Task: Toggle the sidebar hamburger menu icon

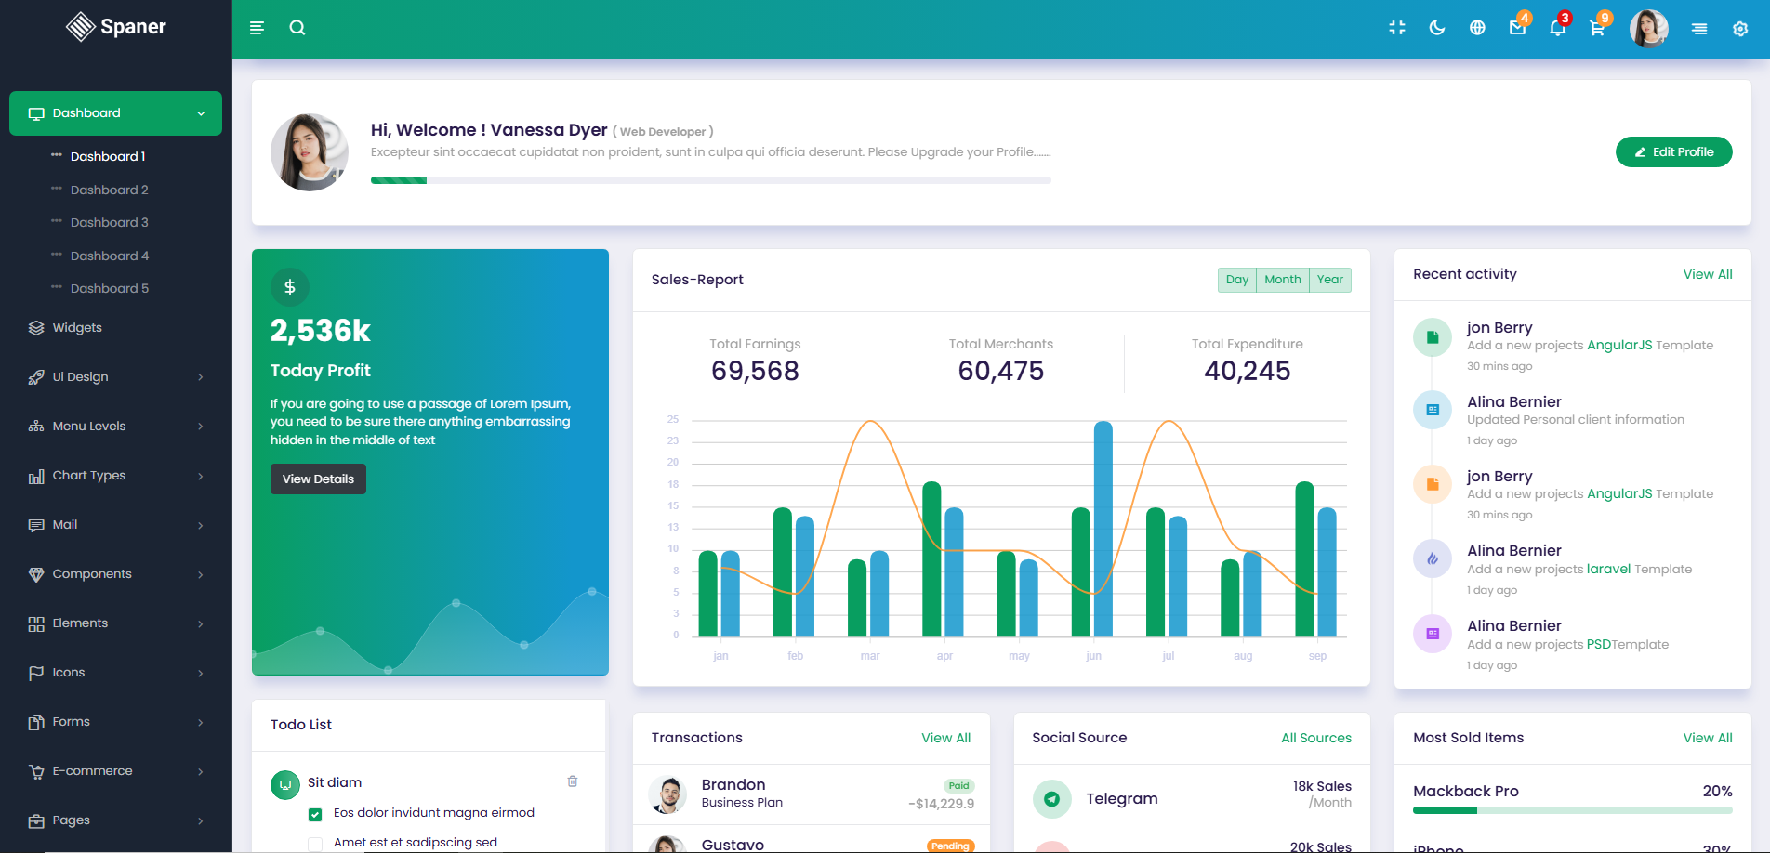Action: point(258,28)
